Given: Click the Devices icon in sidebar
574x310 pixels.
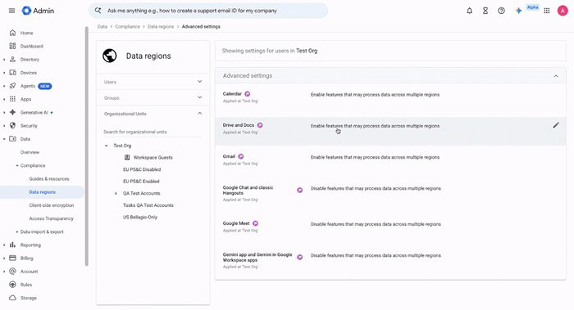Looking at the screenshot, I should (x=12, y=72).
